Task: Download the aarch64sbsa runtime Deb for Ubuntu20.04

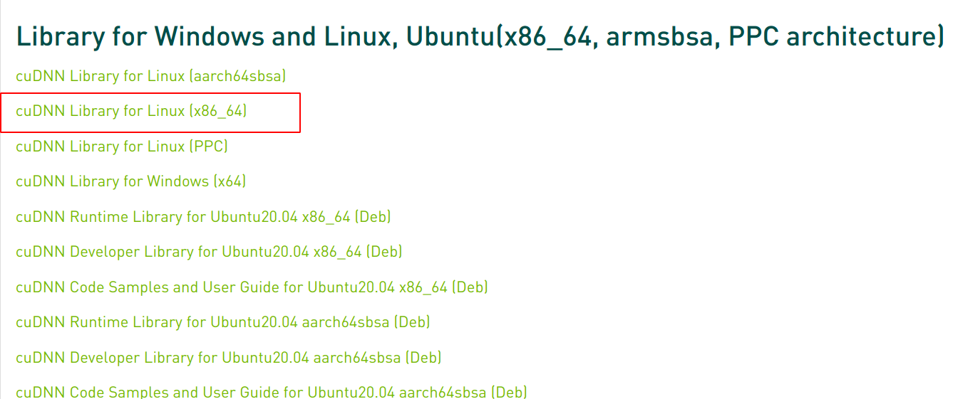Action: pyautogui.click(x=222, y=322)
